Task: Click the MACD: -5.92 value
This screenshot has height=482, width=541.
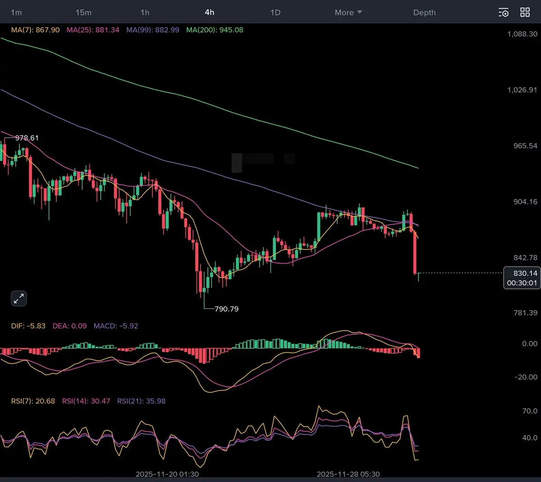Action: point(116,326)
